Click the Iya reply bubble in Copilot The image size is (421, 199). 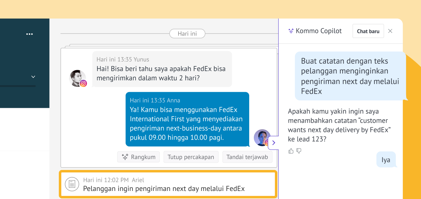pyautogui.click(x=386, y=160)
